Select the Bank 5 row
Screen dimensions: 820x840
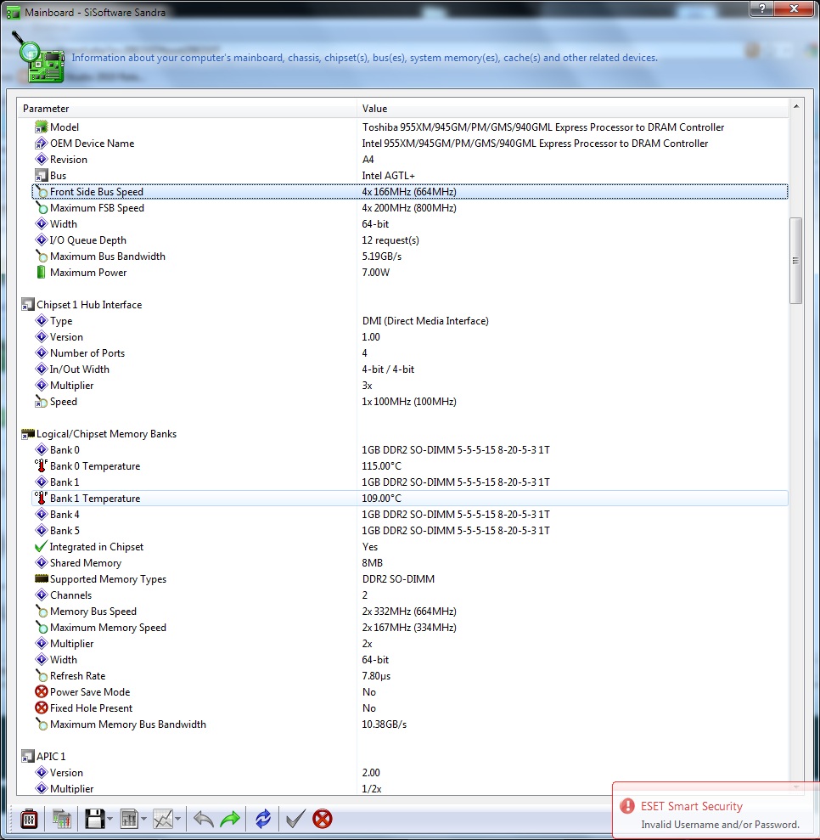click(410, 530)
